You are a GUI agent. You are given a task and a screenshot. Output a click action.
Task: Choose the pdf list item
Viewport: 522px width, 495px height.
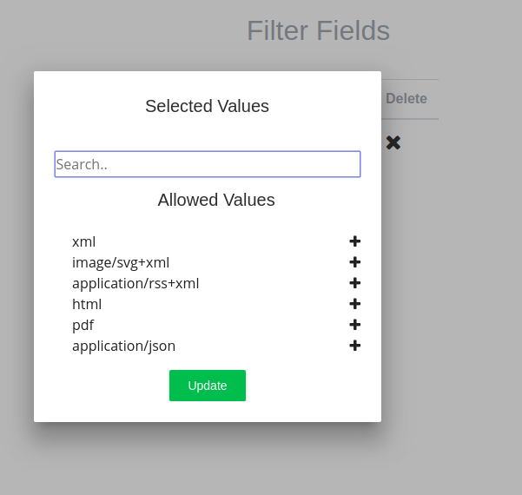point(83,325)
